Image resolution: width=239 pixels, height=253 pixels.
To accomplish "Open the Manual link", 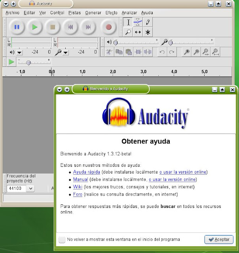I will click(81, 179).
